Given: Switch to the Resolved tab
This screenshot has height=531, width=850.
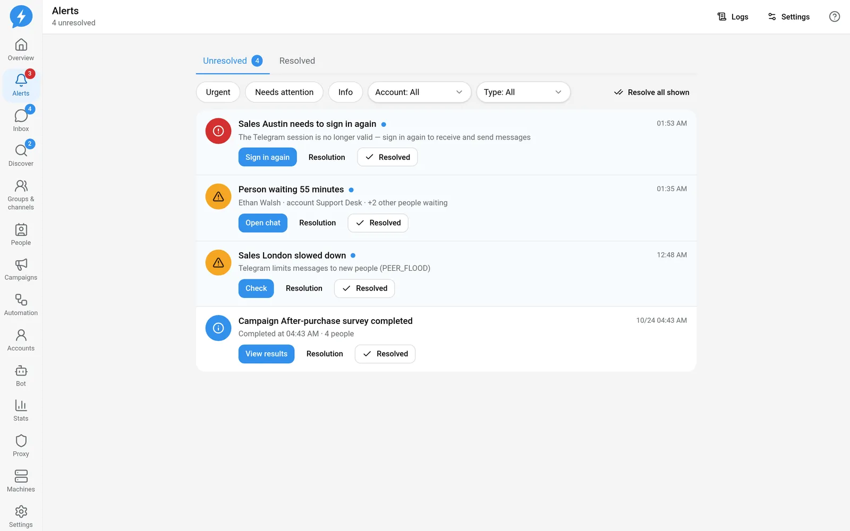Looking at the screenshot, I should [297, 61].
